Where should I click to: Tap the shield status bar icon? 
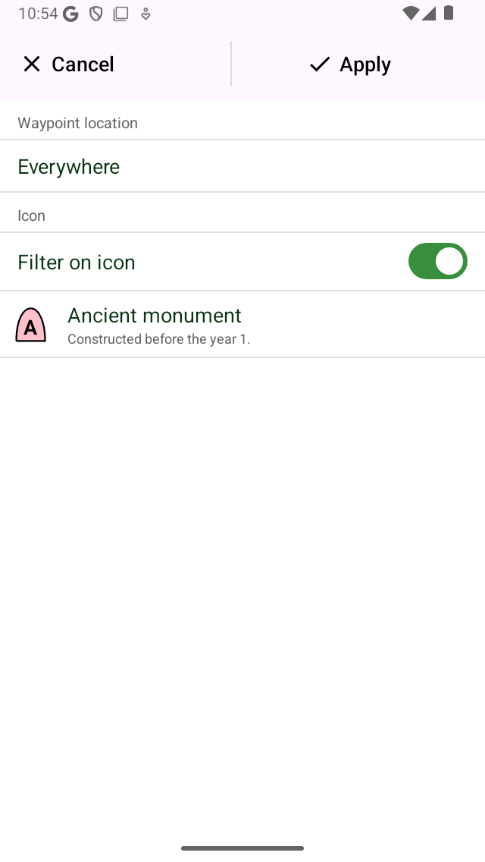point(96,14)
